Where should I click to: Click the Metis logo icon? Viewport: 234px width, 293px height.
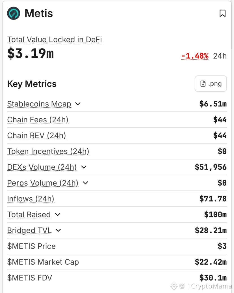[14, 13]
